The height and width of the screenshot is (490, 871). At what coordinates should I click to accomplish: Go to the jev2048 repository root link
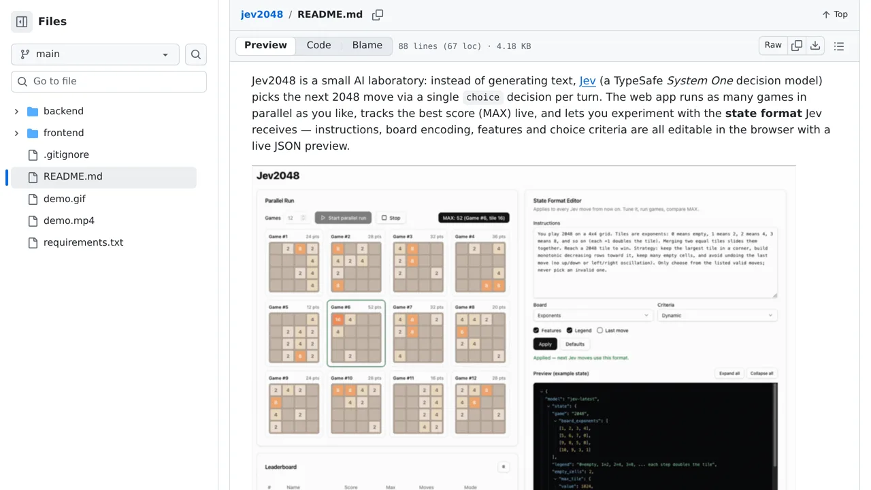262,14
